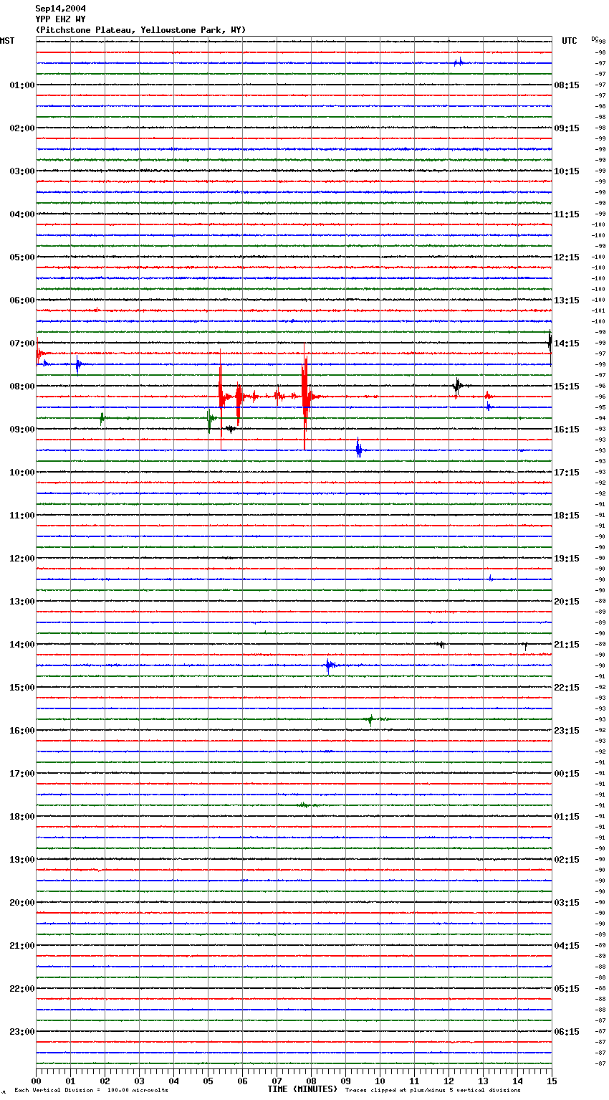Click the '10:00' MST time label
The width and height of the screenshot is (609, 1100).
21,473
